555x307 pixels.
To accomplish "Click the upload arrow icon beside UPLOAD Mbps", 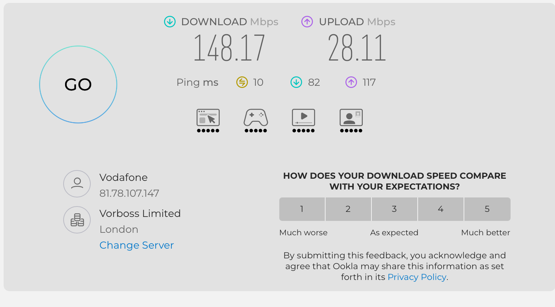I will 307,22.
